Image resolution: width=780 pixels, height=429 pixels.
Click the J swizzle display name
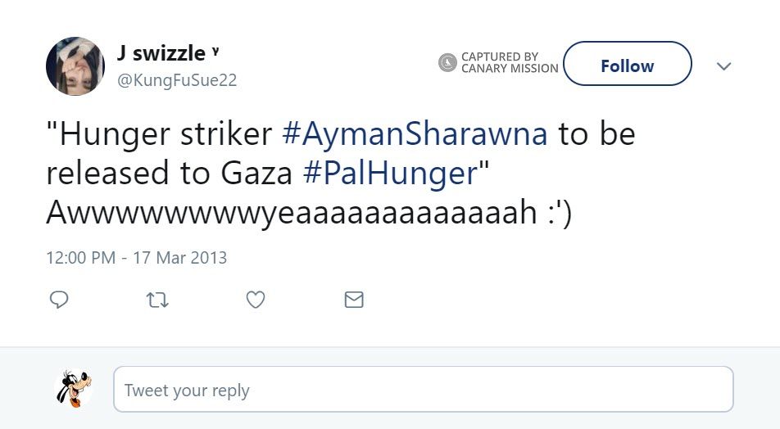(161, 53)
